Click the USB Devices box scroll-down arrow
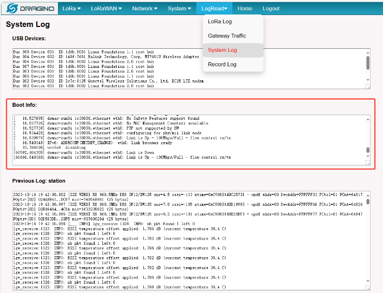The height and width of the screenshot is (293, 383). coord(368,80)
